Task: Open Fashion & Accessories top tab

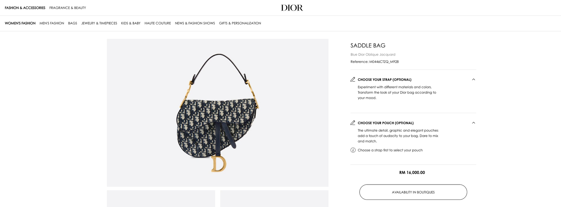Action: point(25,8)
